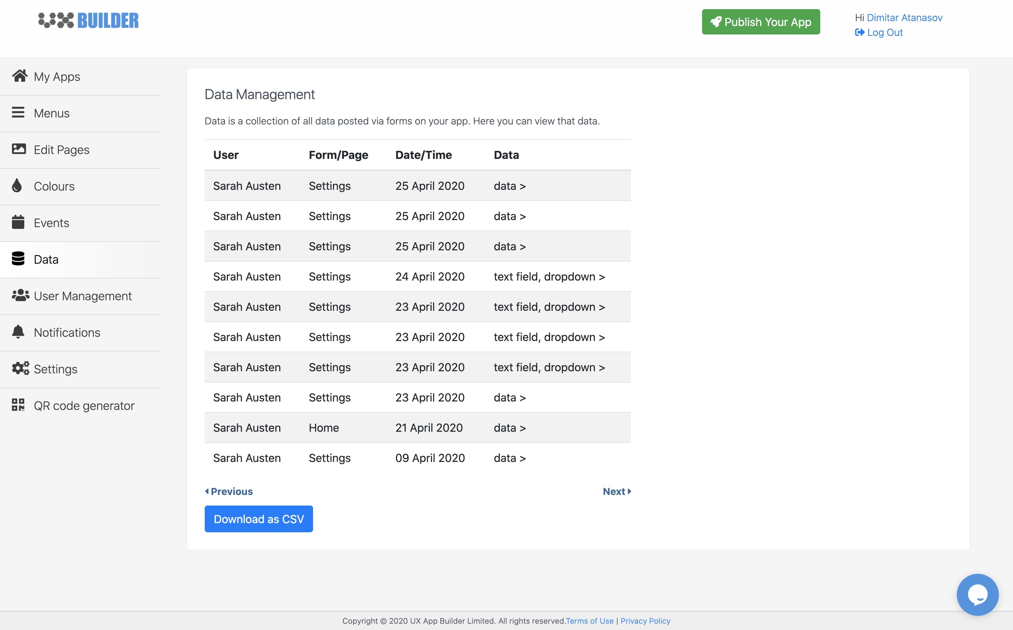
Task: Click the people icon for User Management
Action: [x=20, y=295]
